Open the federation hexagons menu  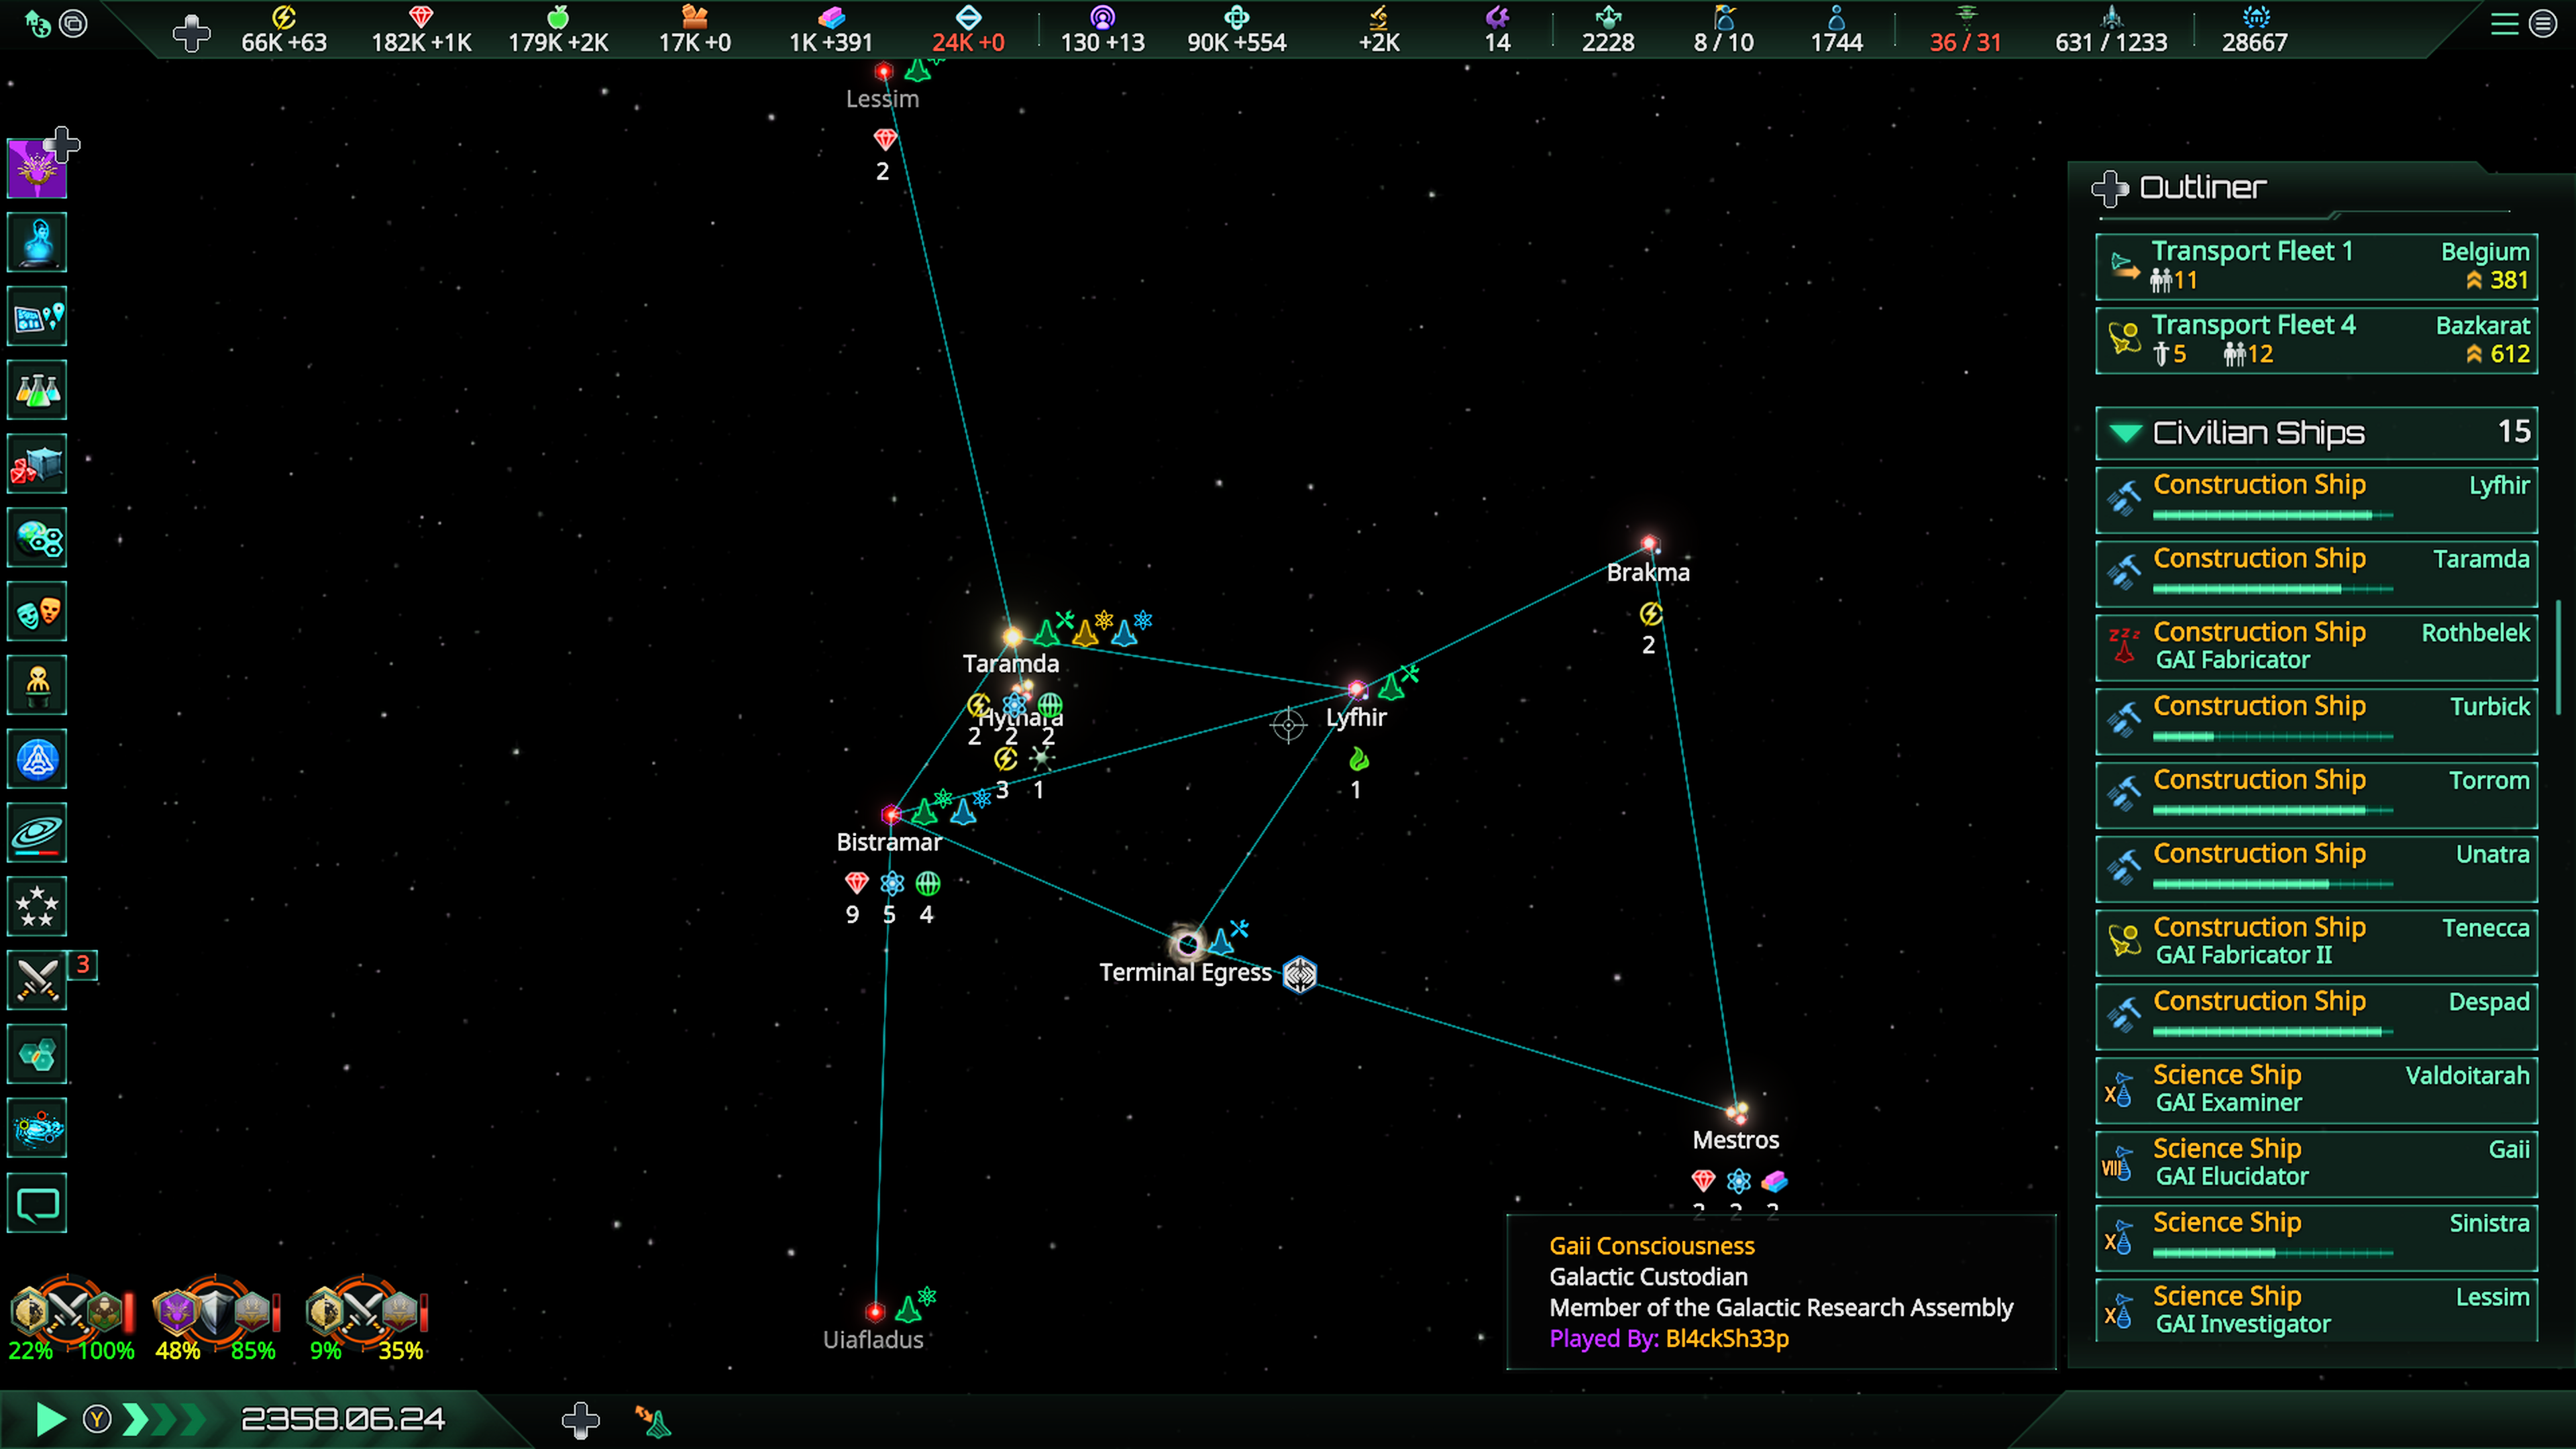click(x=37, y=1055)
